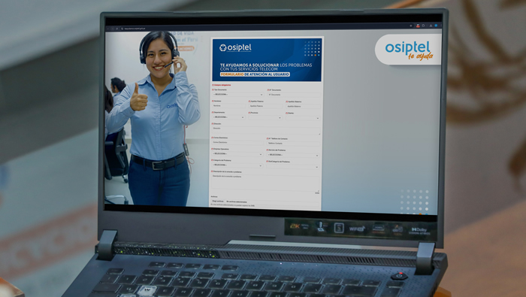The height and width of the screenshot is (297, 526).
Task: Click the Descripción de la consulta text area
Action: [x=265, y=183]
